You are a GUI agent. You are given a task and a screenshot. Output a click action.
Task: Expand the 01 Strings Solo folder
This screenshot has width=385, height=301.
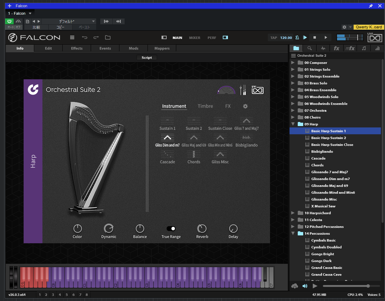pos(293,70)
